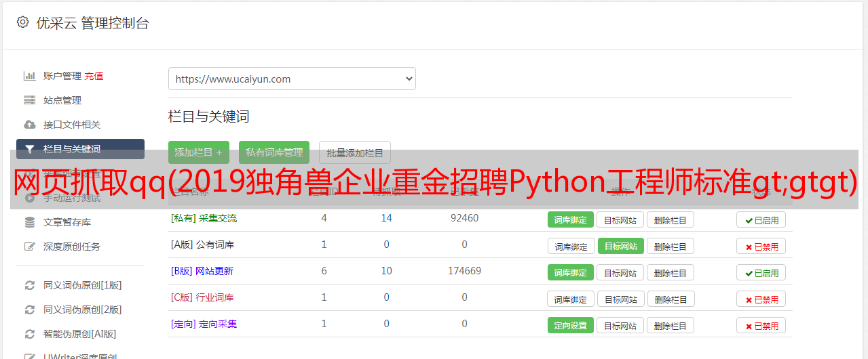The width and height of the screenshot is (868, 359).
Task: Click the 14 count in the 采集交流 row
Action: coord(386,218)
